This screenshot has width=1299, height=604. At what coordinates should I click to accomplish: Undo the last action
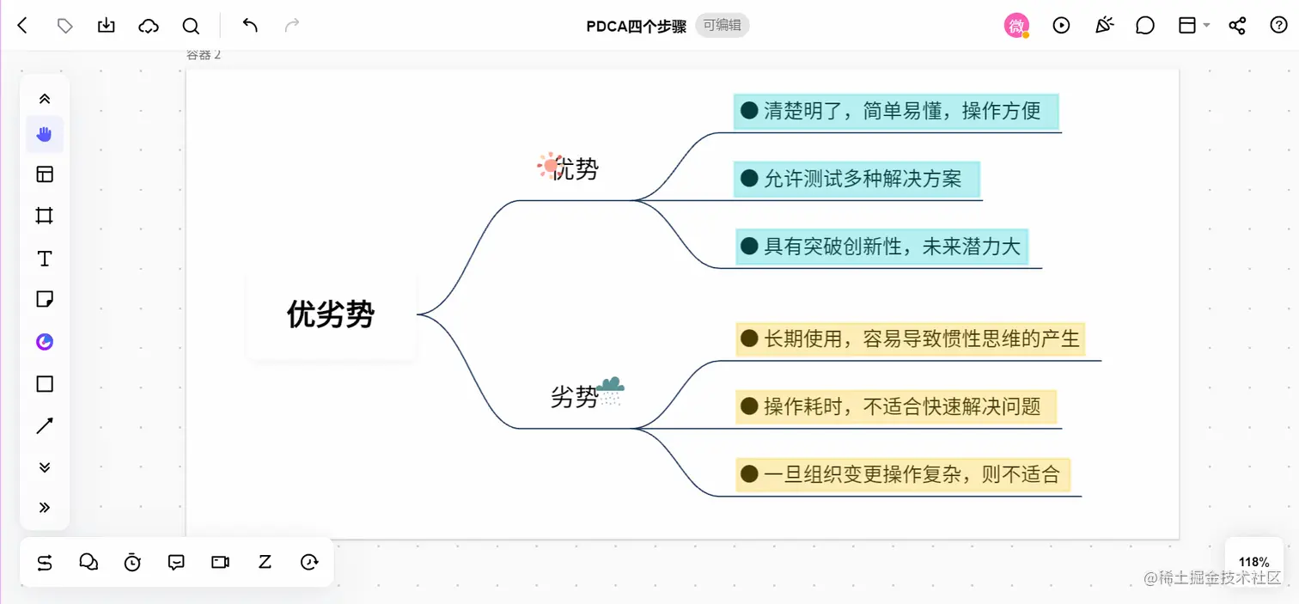click(250, 26)
